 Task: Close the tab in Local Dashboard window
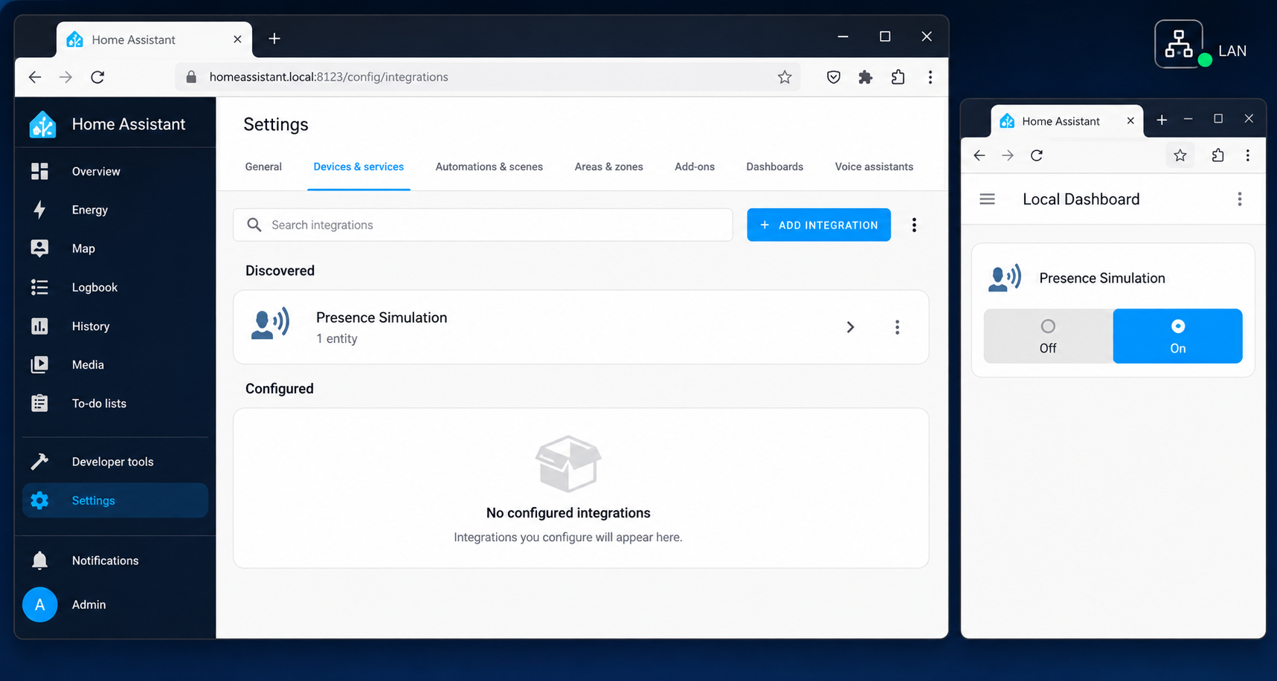(1130, 120)
